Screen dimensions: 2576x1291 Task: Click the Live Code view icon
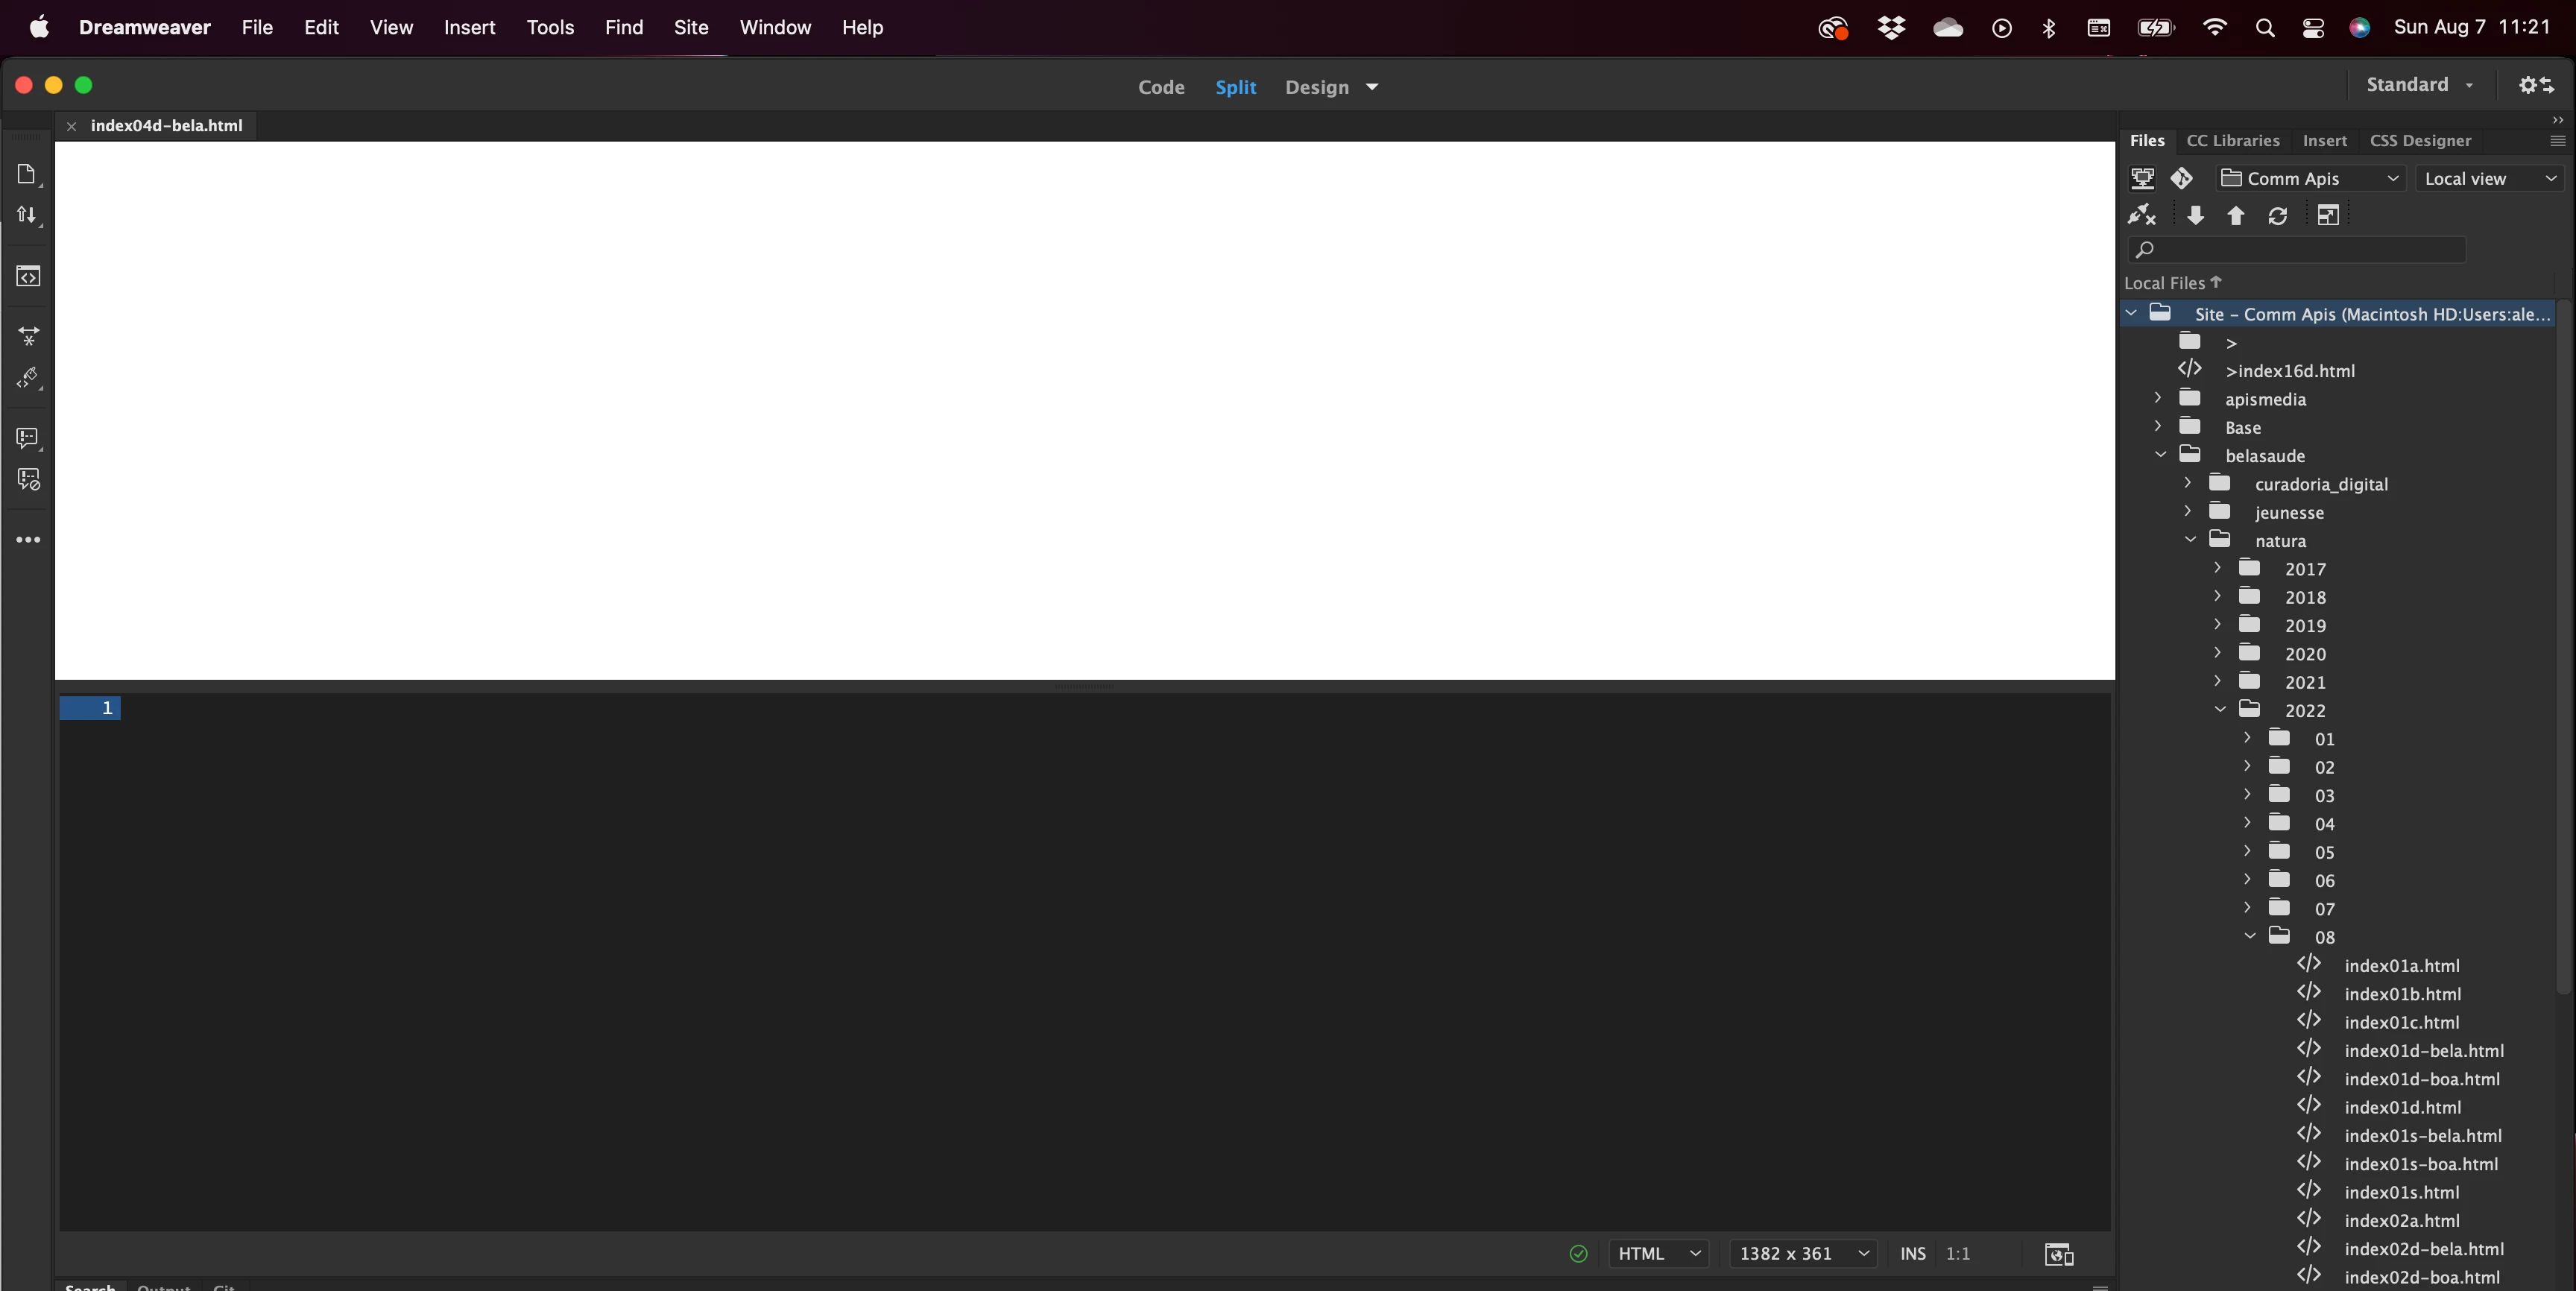tap(28, 276)
